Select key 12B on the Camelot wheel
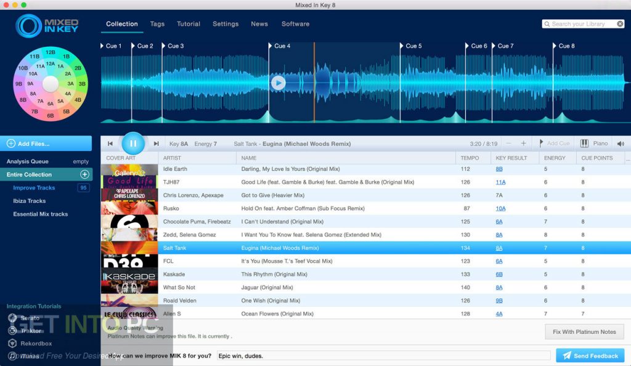This screenshot has width=631, height=366. coord(51,52)
